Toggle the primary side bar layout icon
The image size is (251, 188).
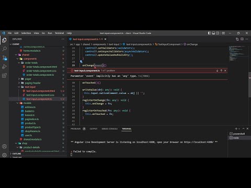coord(209,33)
